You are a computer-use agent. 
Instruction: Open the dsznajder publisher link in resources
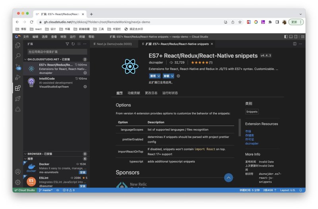coord(252,143)
